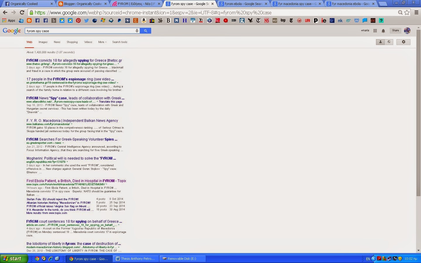Switch to fyrom ebola Google Search tab
This screenshot has height=263, width=421.
tap(243, 4)
